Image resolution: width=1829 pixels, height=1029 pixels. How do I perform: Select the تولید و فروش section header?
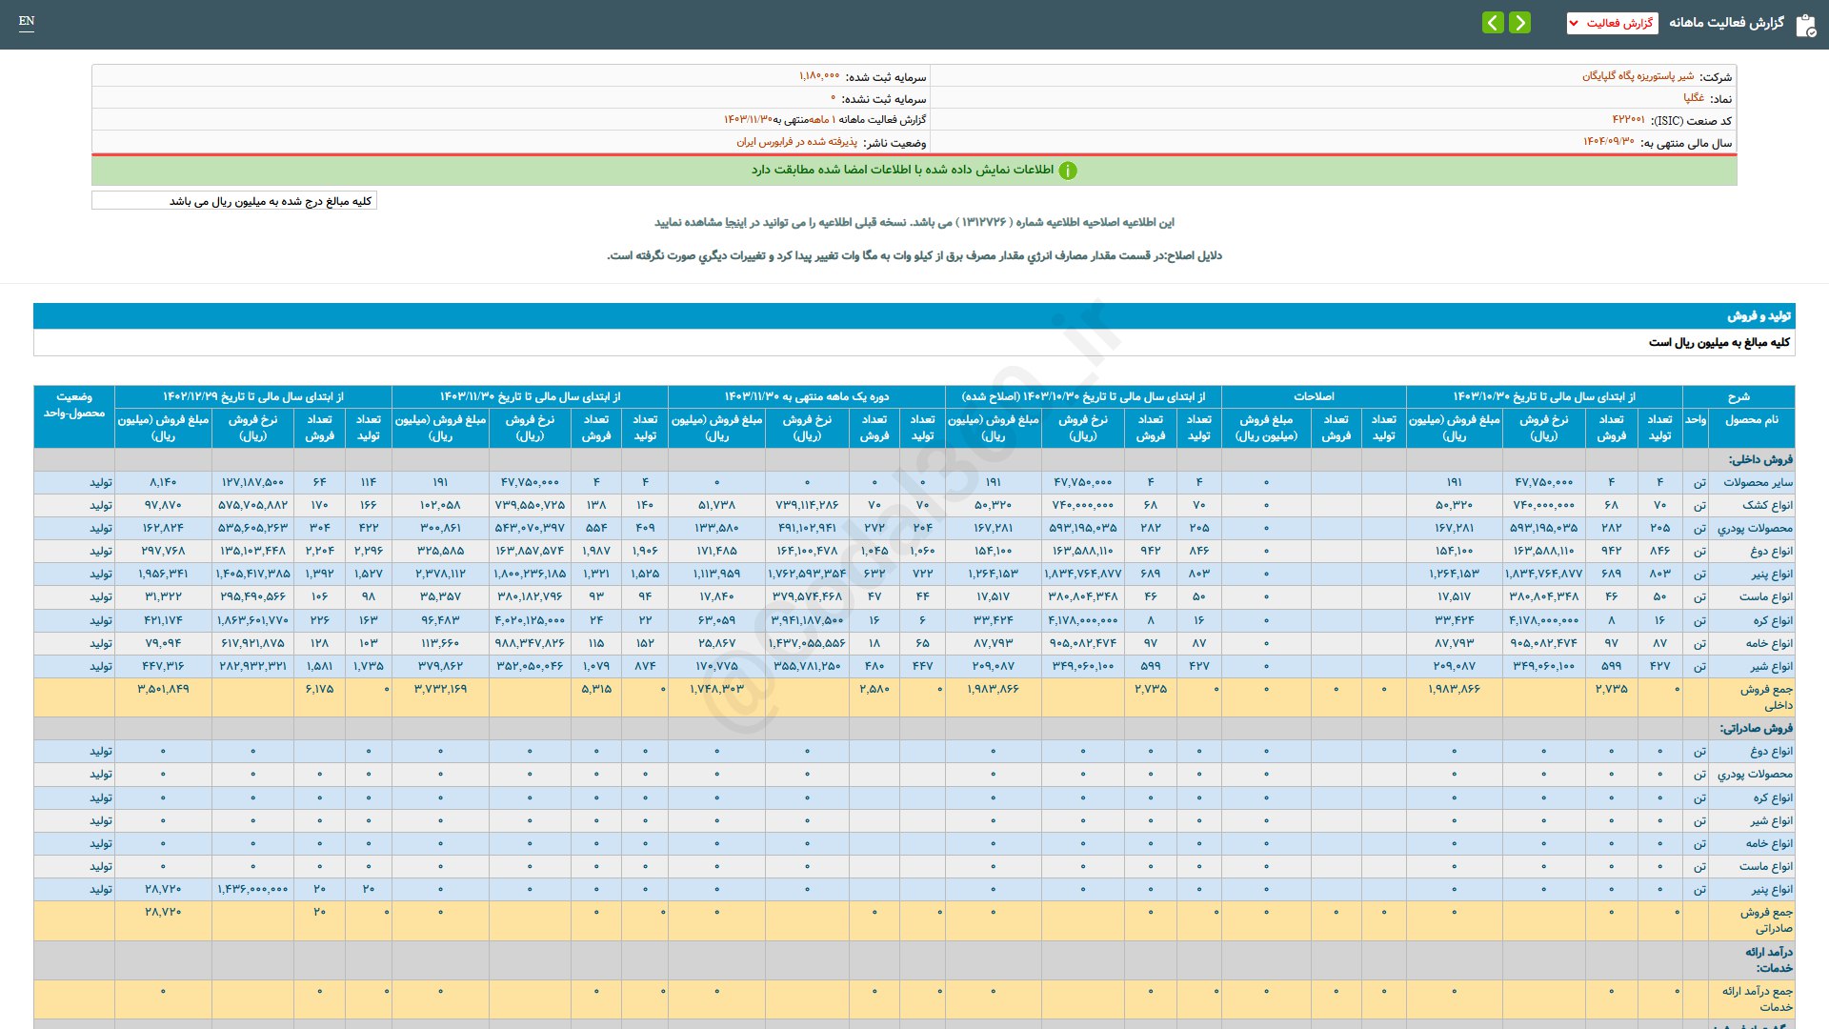pyautogui.click(x=1759, y=315)
